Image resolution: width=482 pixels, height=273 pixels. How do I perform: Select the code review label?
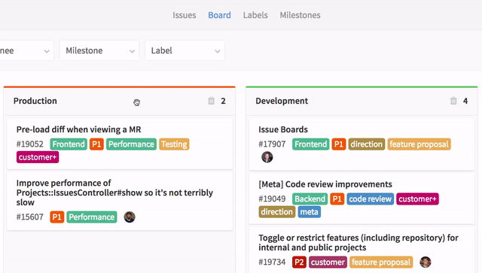point(370,199)
